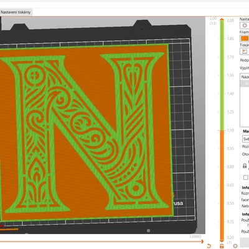Open the Nastavení tiskárny tab
Screen dimensions: 249x249
[16, 12]
